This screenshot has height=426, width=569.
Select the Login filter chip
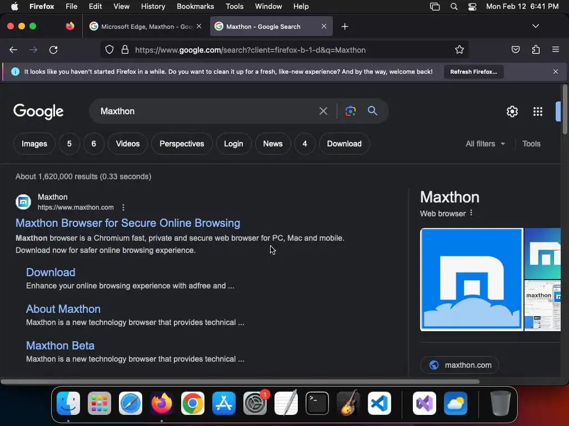(x=233, y=144)
